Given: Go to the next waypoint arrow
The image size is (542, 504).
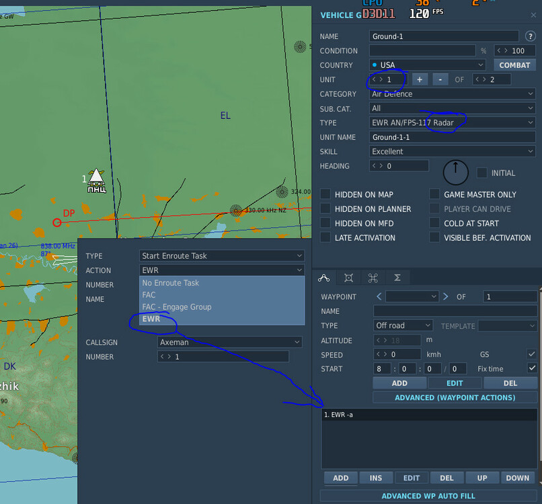Looking at the screenshot, I should click(445, 296).
